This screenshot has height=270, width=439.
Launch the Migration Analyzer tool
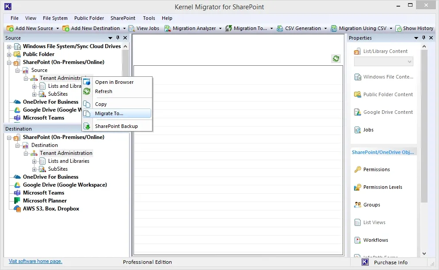(191, 28)
